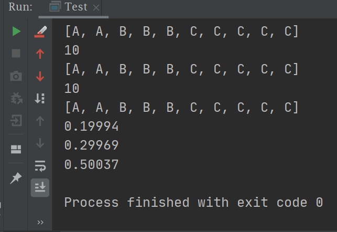Toggle Scroll to End of console
Viewport: 337px width, 232px height.
coord(40,187)
